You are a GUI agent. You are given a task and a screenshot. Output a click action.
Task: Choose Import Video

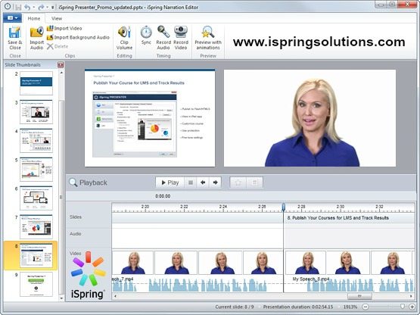pyautogui.click(x=64, y=28)
